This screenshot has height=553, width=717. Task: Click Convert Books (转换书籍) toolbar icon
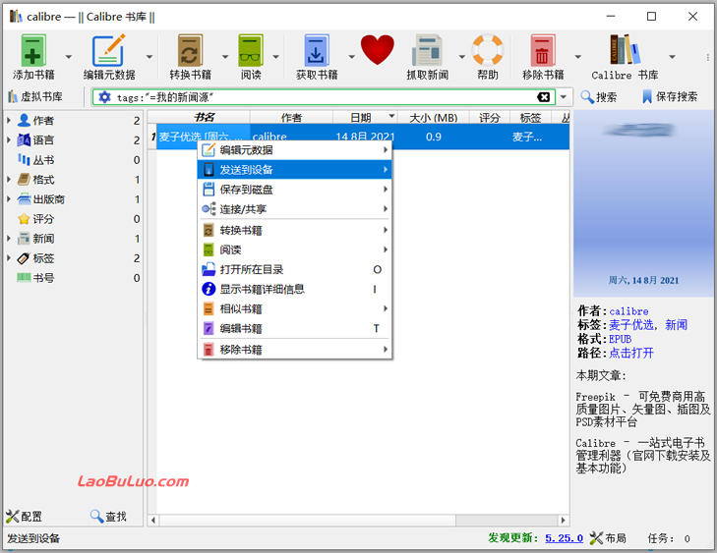190,51
